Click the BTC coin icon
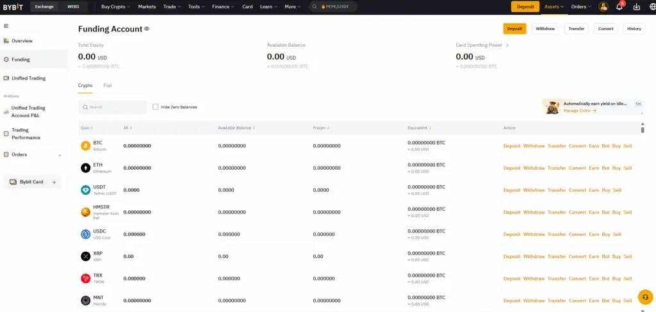Image resolution: width=656 pixels, height=312 pixels. [85, 146]
